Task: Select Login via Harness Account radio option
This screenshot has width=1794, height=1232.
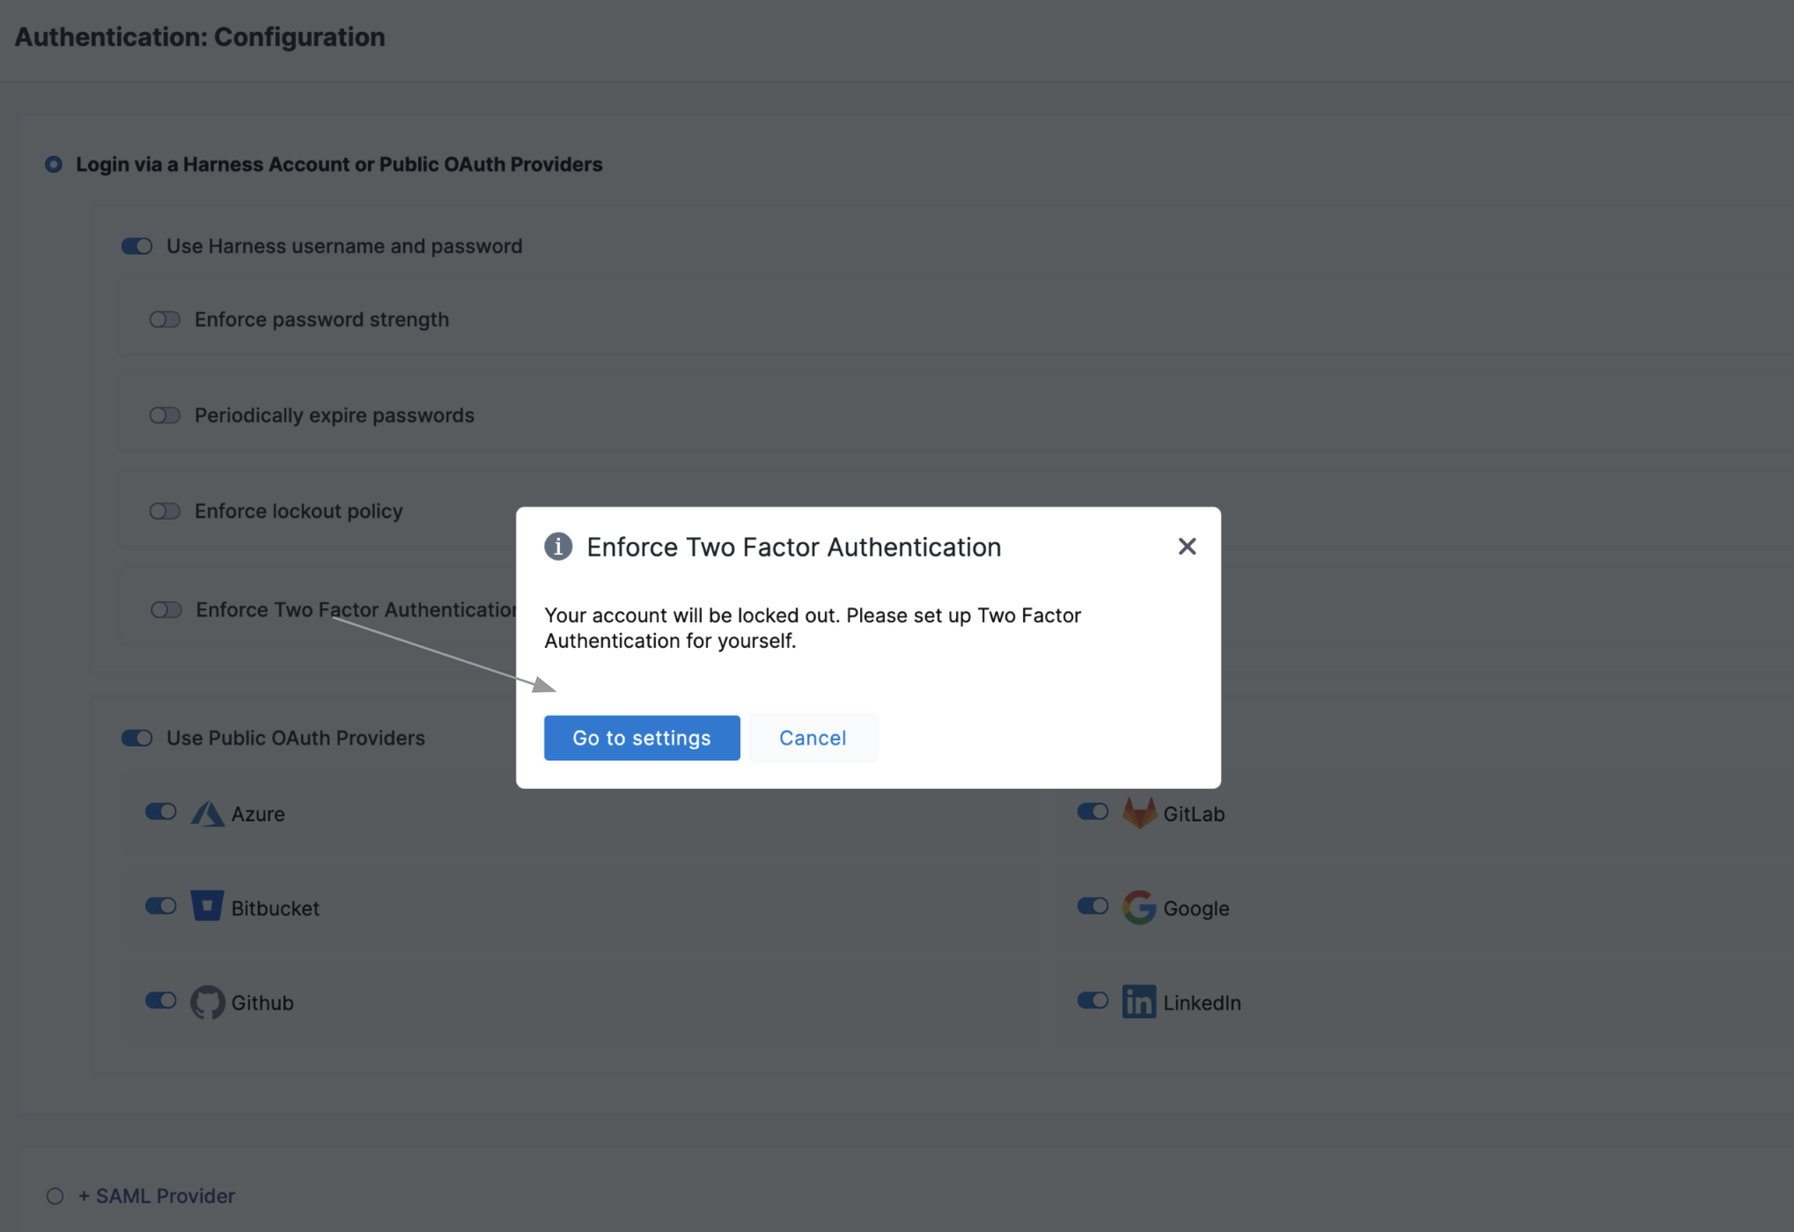Action: [54, 165]
